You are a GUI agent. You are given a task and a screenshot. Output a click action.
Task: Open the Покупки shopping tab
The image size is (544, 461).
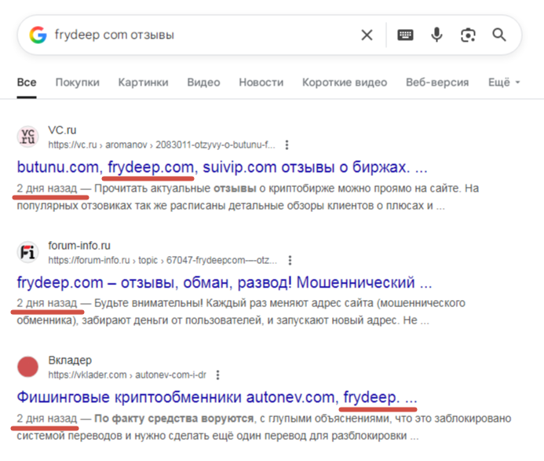coord(77,82)
